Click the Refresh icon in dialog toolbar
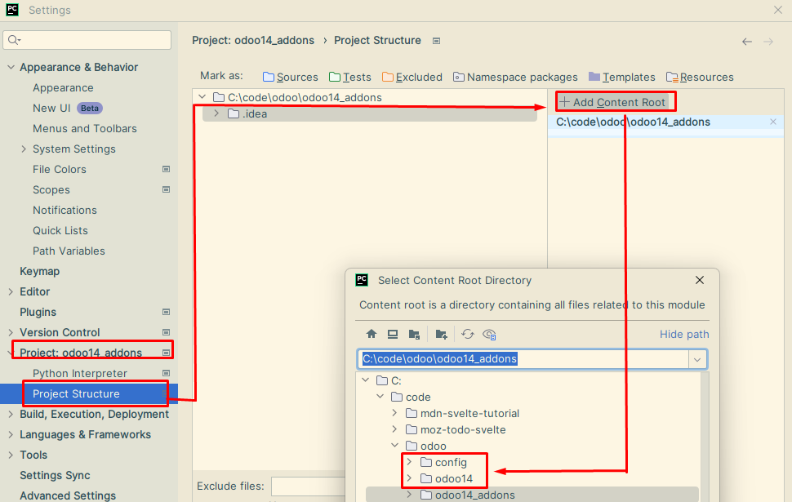This screenshot has height=502, width=792. [x=468, y=334]
